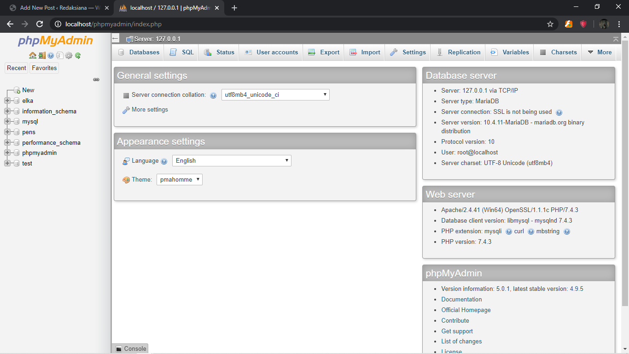629x354 pixels.
Task: Click the mysql database cylinder icon
Action: click(17, 122)
